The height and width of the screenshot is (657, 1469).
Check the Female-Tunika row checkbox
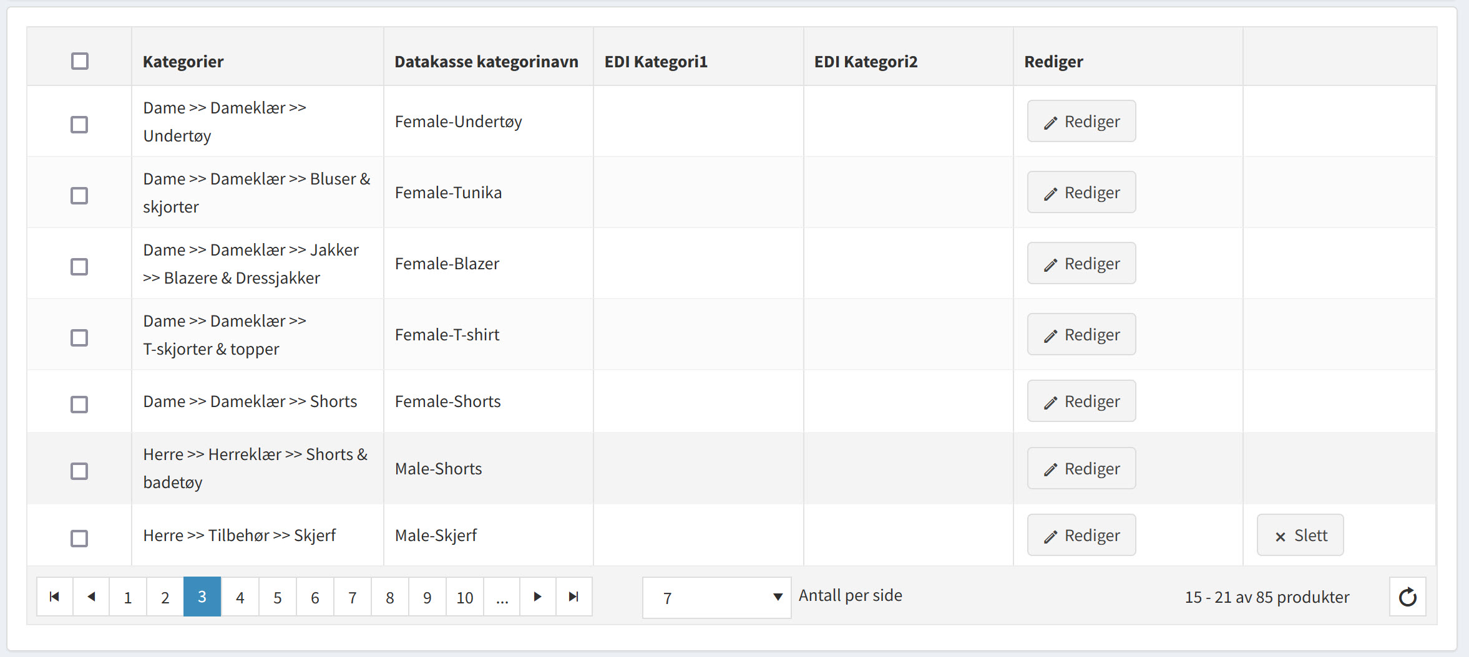[79, 196]
